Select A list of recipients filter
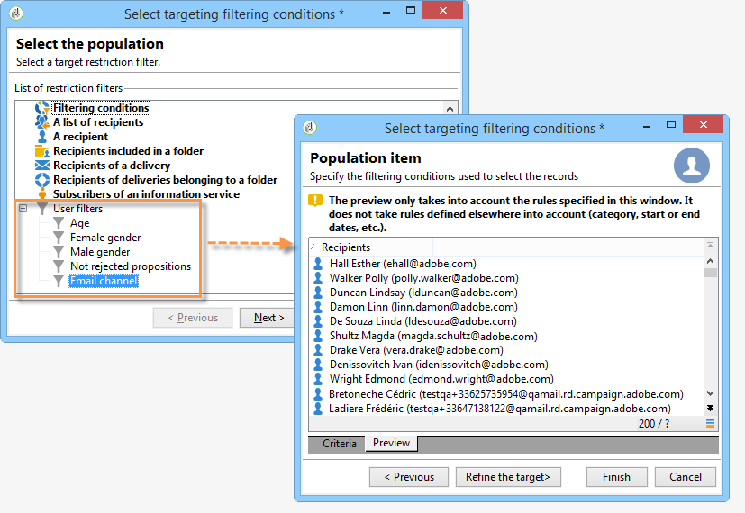Viewport: 745px width, 513px height. (x=98, y=122)
